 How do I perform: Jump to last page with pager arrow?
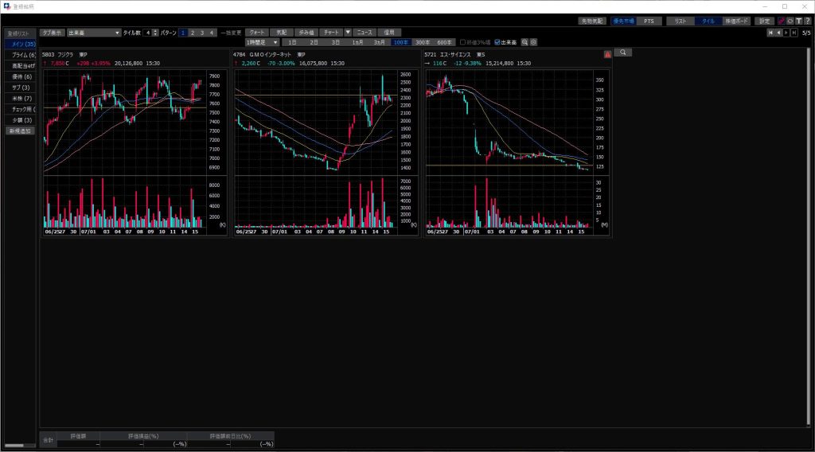(x=794, y=33)
